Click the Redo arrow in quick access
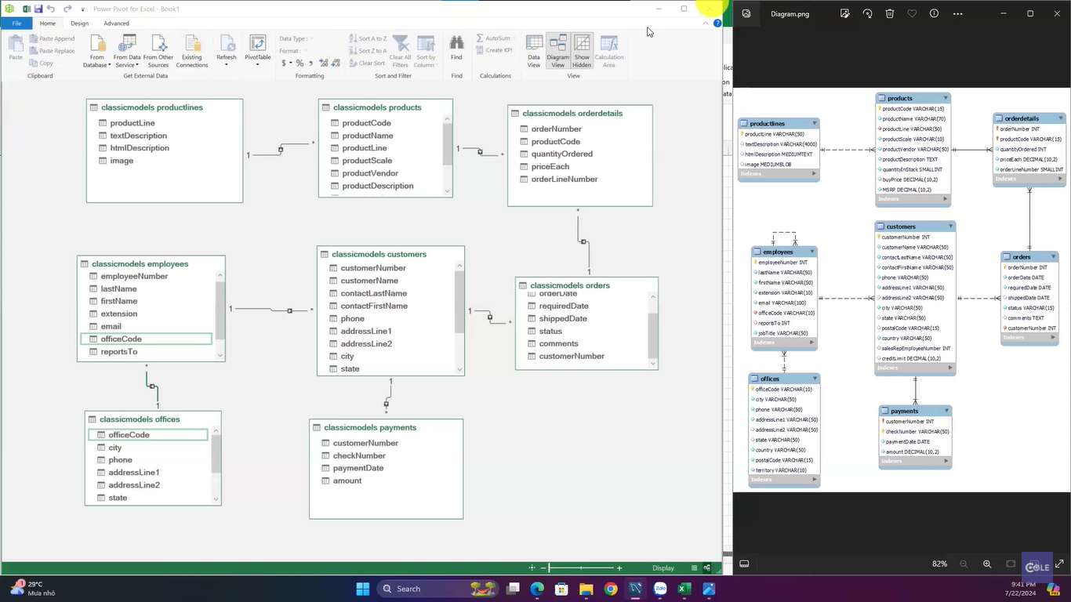Viewport: 1071px width, 602px height. click(67, 9)
